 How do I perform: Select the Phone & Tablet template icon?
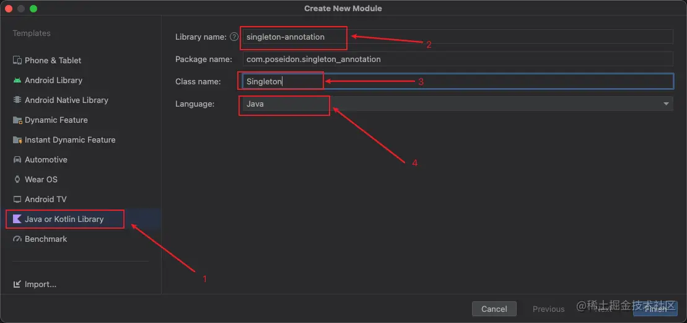pyautogui.click(x=17, y=61)
